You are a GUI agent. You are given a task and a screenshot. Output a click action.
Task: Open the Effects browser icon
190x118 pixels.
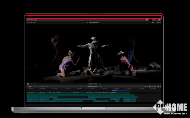coord(158,86)
